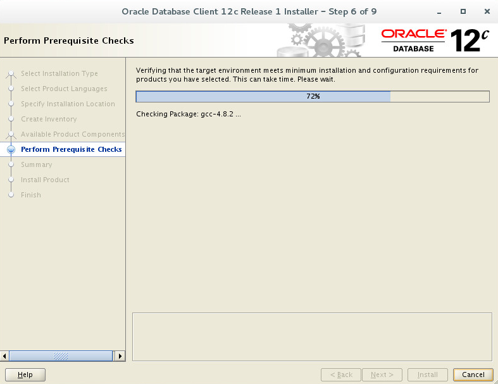Click the 'Perform Prerequisite Checks' page heading
The height and width of the screenshot is (384, 498).
tap(69, 40)
